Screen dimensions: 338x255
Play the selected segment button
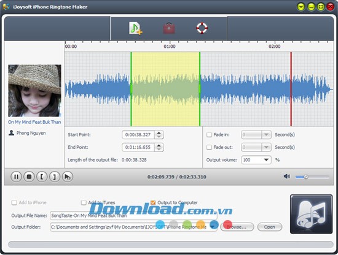tap(68, 177)
